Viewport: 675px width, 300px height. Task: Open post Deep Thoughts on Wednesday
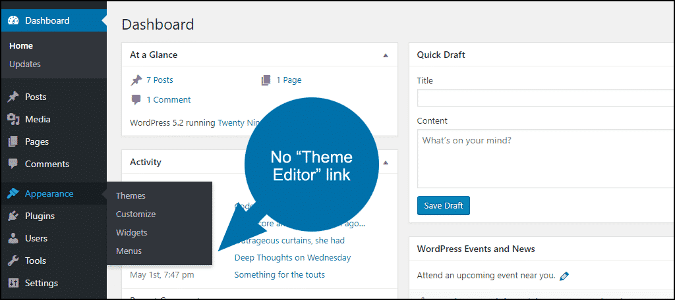click(293, 258)
